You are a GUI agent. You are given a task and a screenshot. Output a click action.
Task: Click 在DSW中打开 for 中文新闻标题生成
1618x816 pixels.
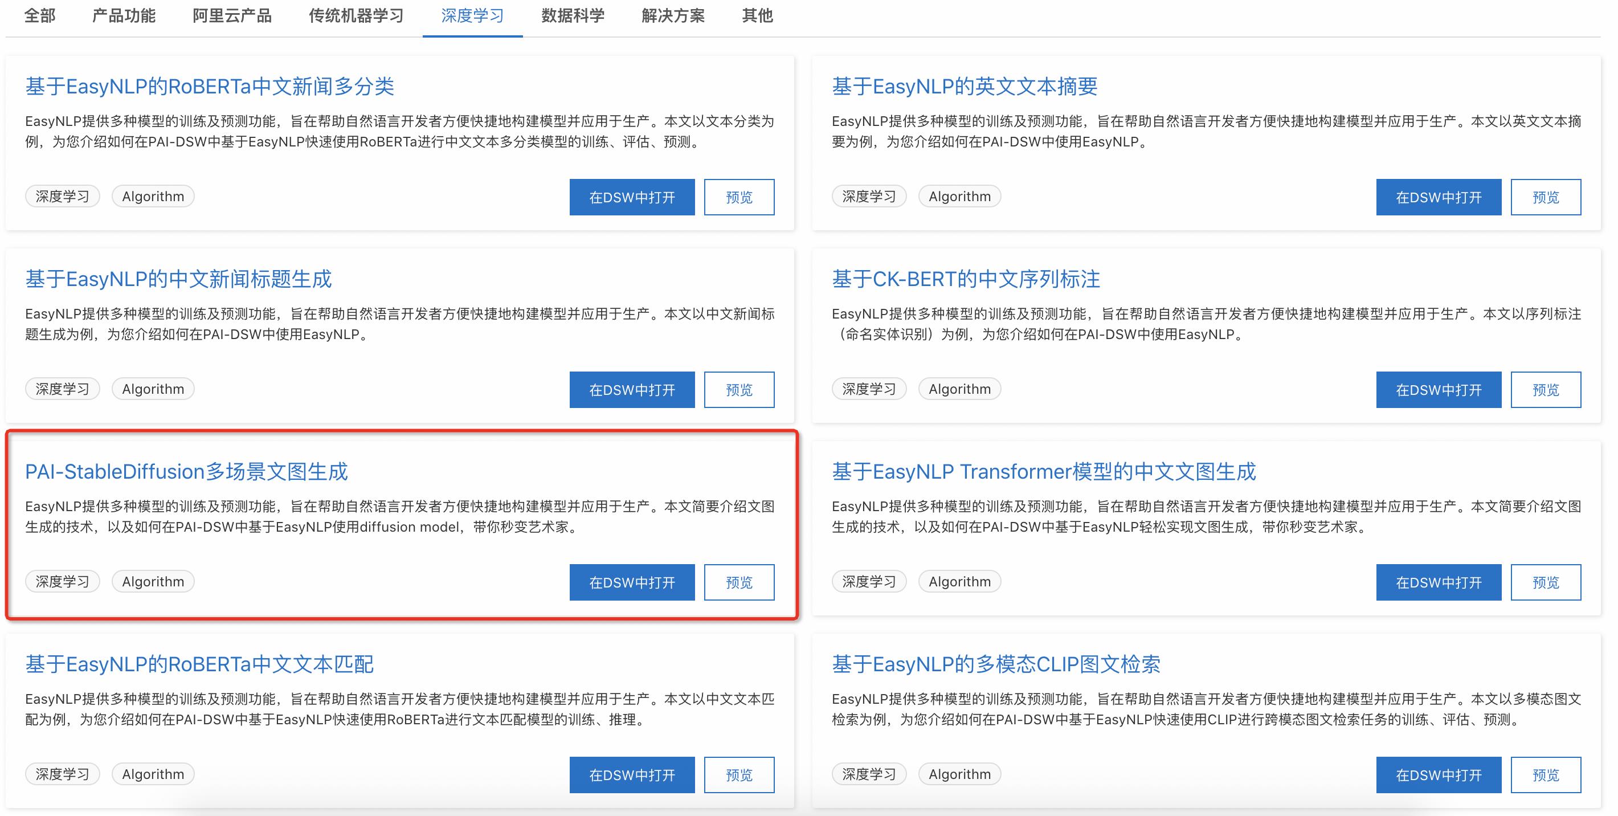[x=632, y=389]
